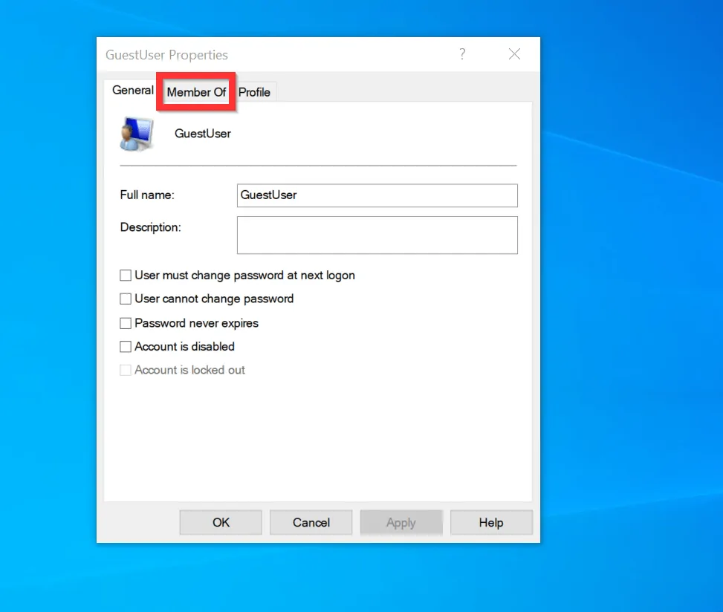Check "User cannot change password"

(x=126, y=299)
